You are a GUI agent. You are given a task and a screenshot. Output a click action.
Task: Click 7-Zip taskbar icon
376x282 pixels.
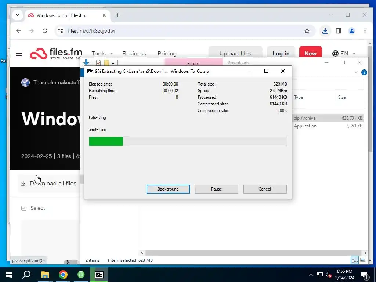coord(99,275)
